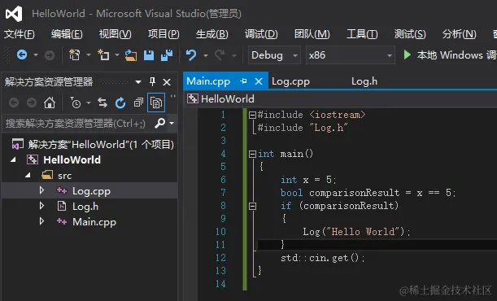Collapse the src folder node

[28, 175]
